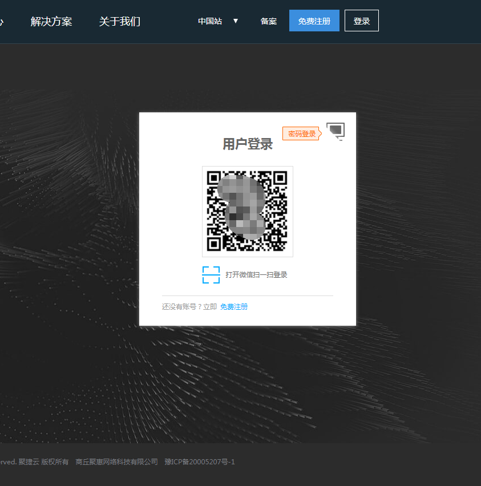Click the ▼ arrow beside 中国站
The image size is (481, 486).
click(236, 21)
